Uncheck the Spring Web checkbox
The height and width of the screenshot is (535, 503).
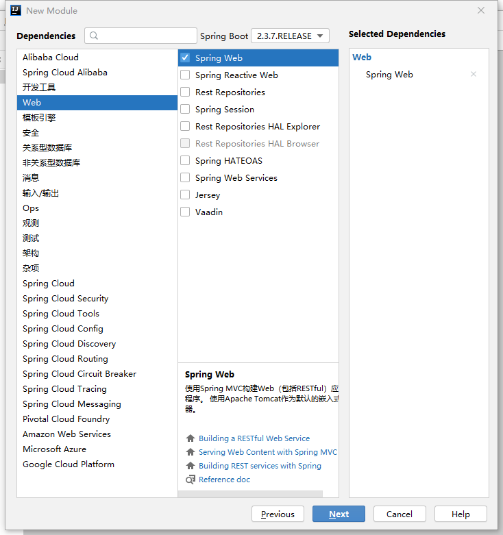(x=185, y=58)
